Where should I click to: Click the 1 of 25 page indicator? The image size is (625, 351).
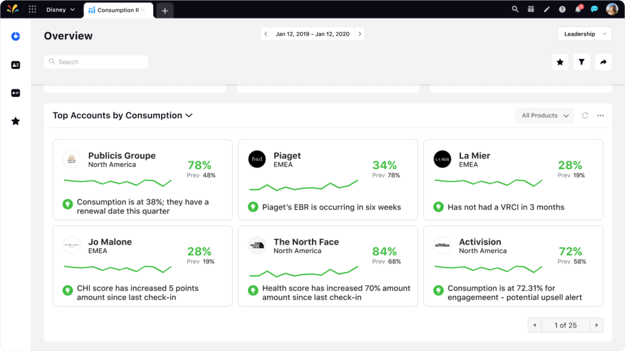point(565,325)
